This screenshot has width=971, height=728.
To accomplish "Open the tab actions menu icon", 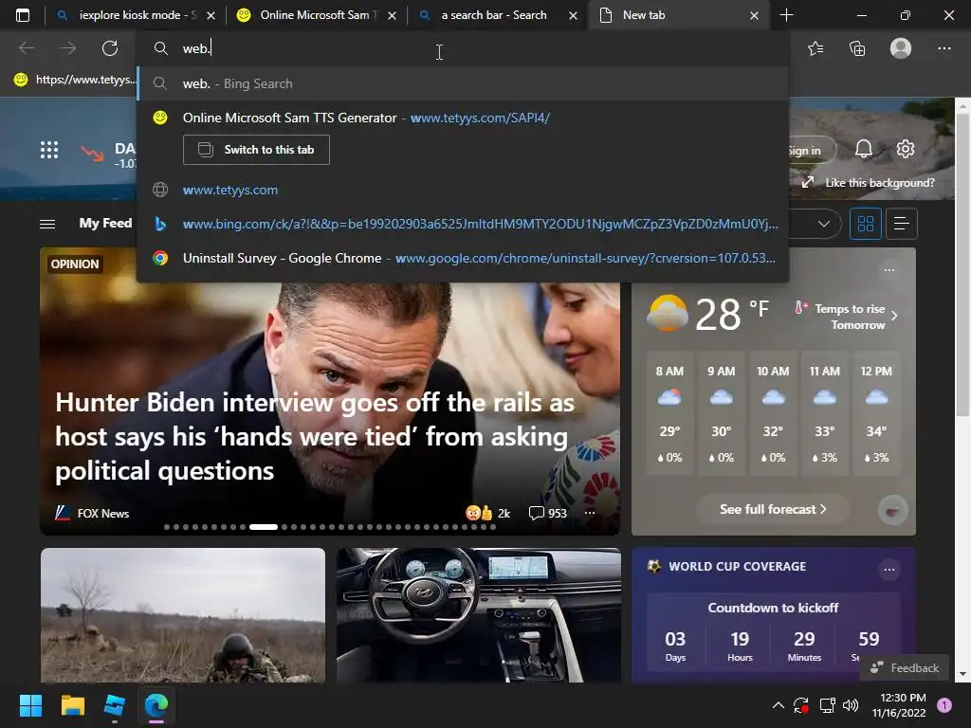I will (x=23, y=15).
